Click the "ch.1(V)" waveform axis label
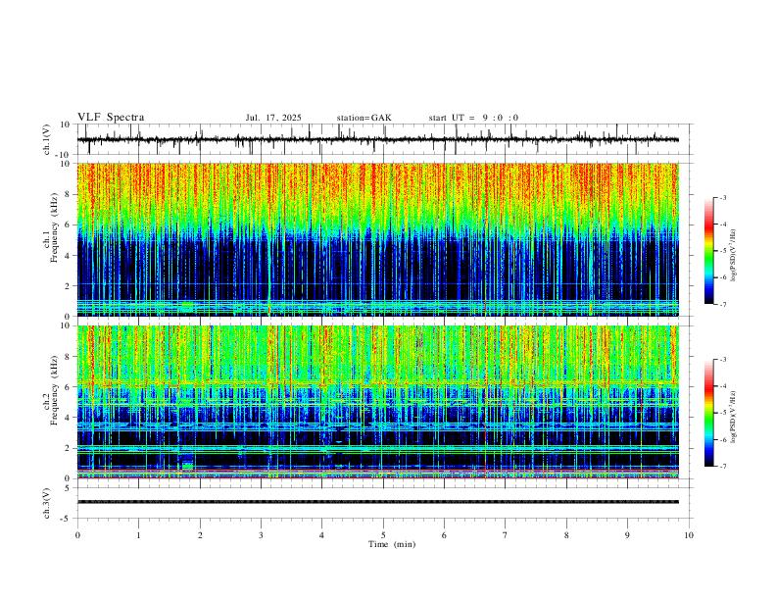 coord(47,139)
